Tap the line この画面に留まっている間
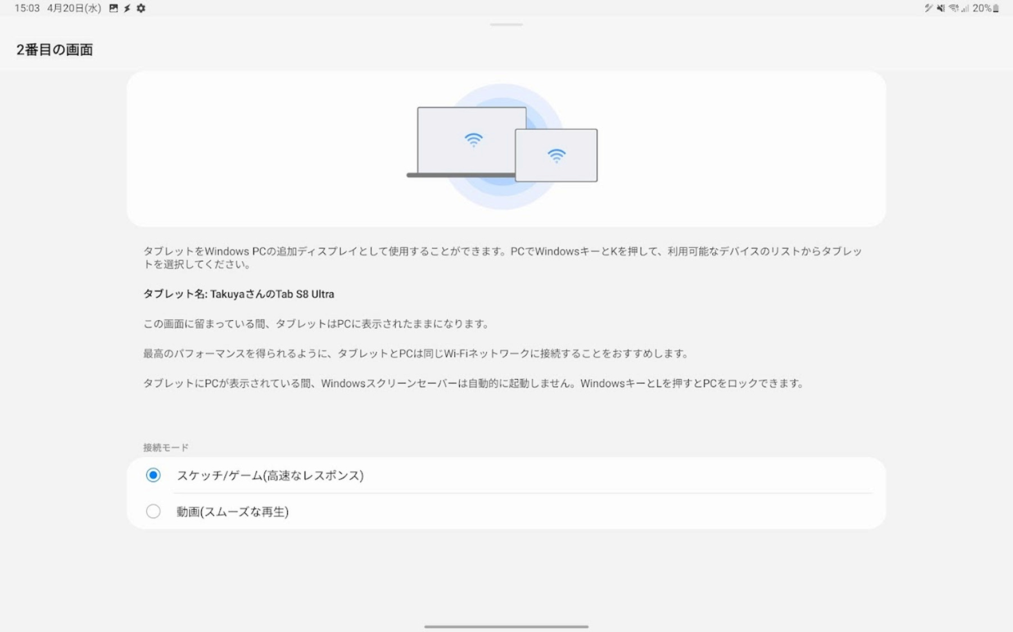The width and height of the screenshot is (1013, 632). click(x=316, y=324)
